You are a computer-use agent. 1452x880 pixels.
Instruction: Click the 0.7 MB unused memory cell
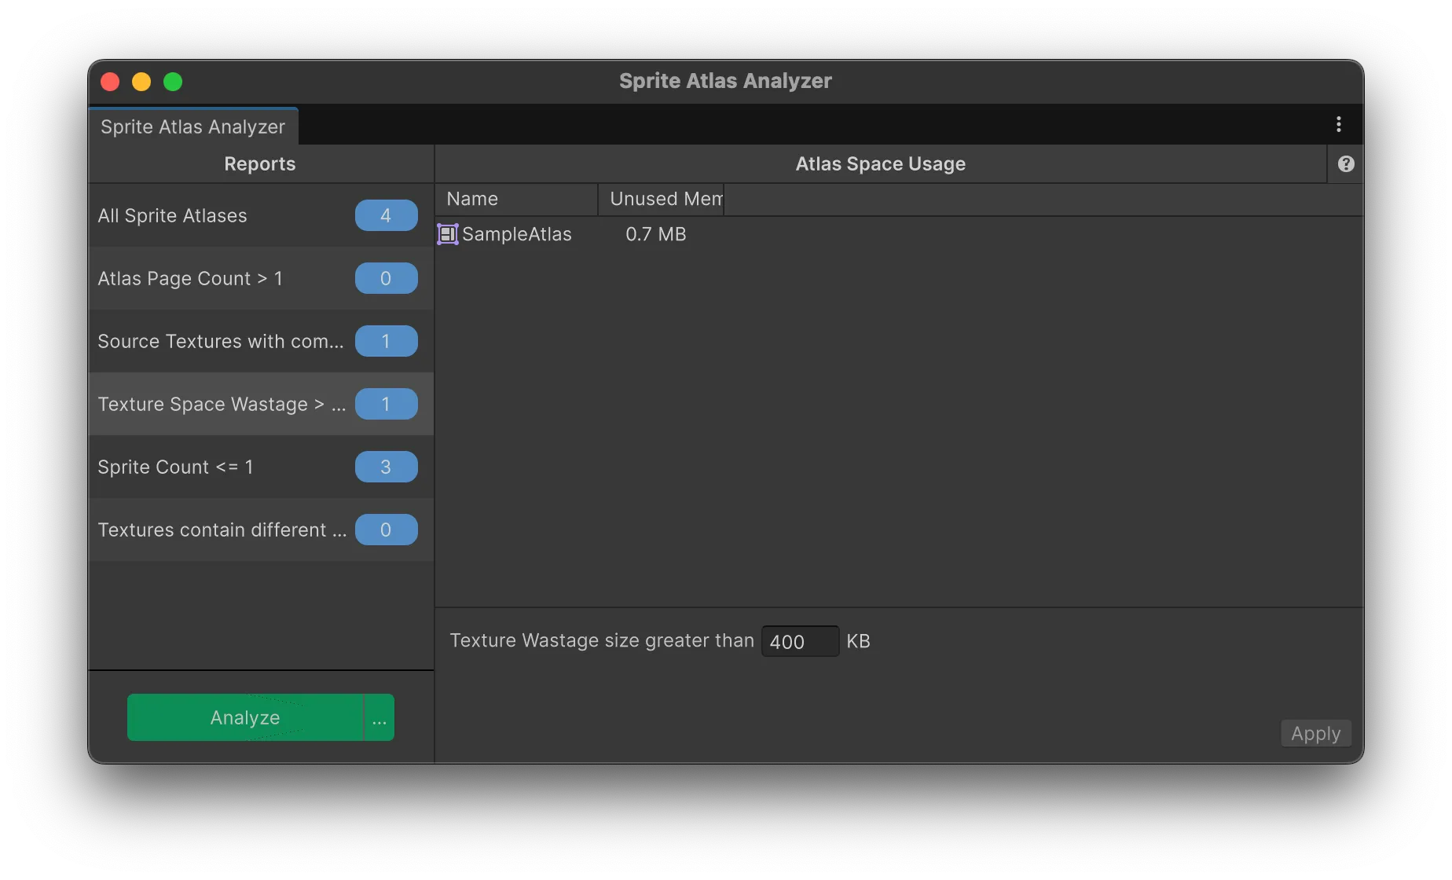(x=655, y=234)
